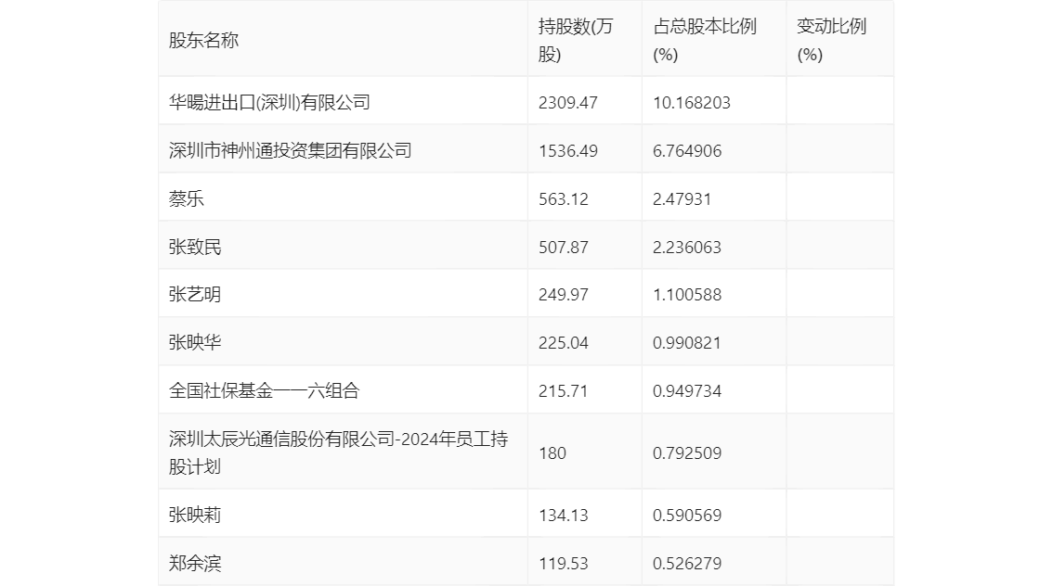Click the value 215.71
1053x586 pixels.
point(563,391)
